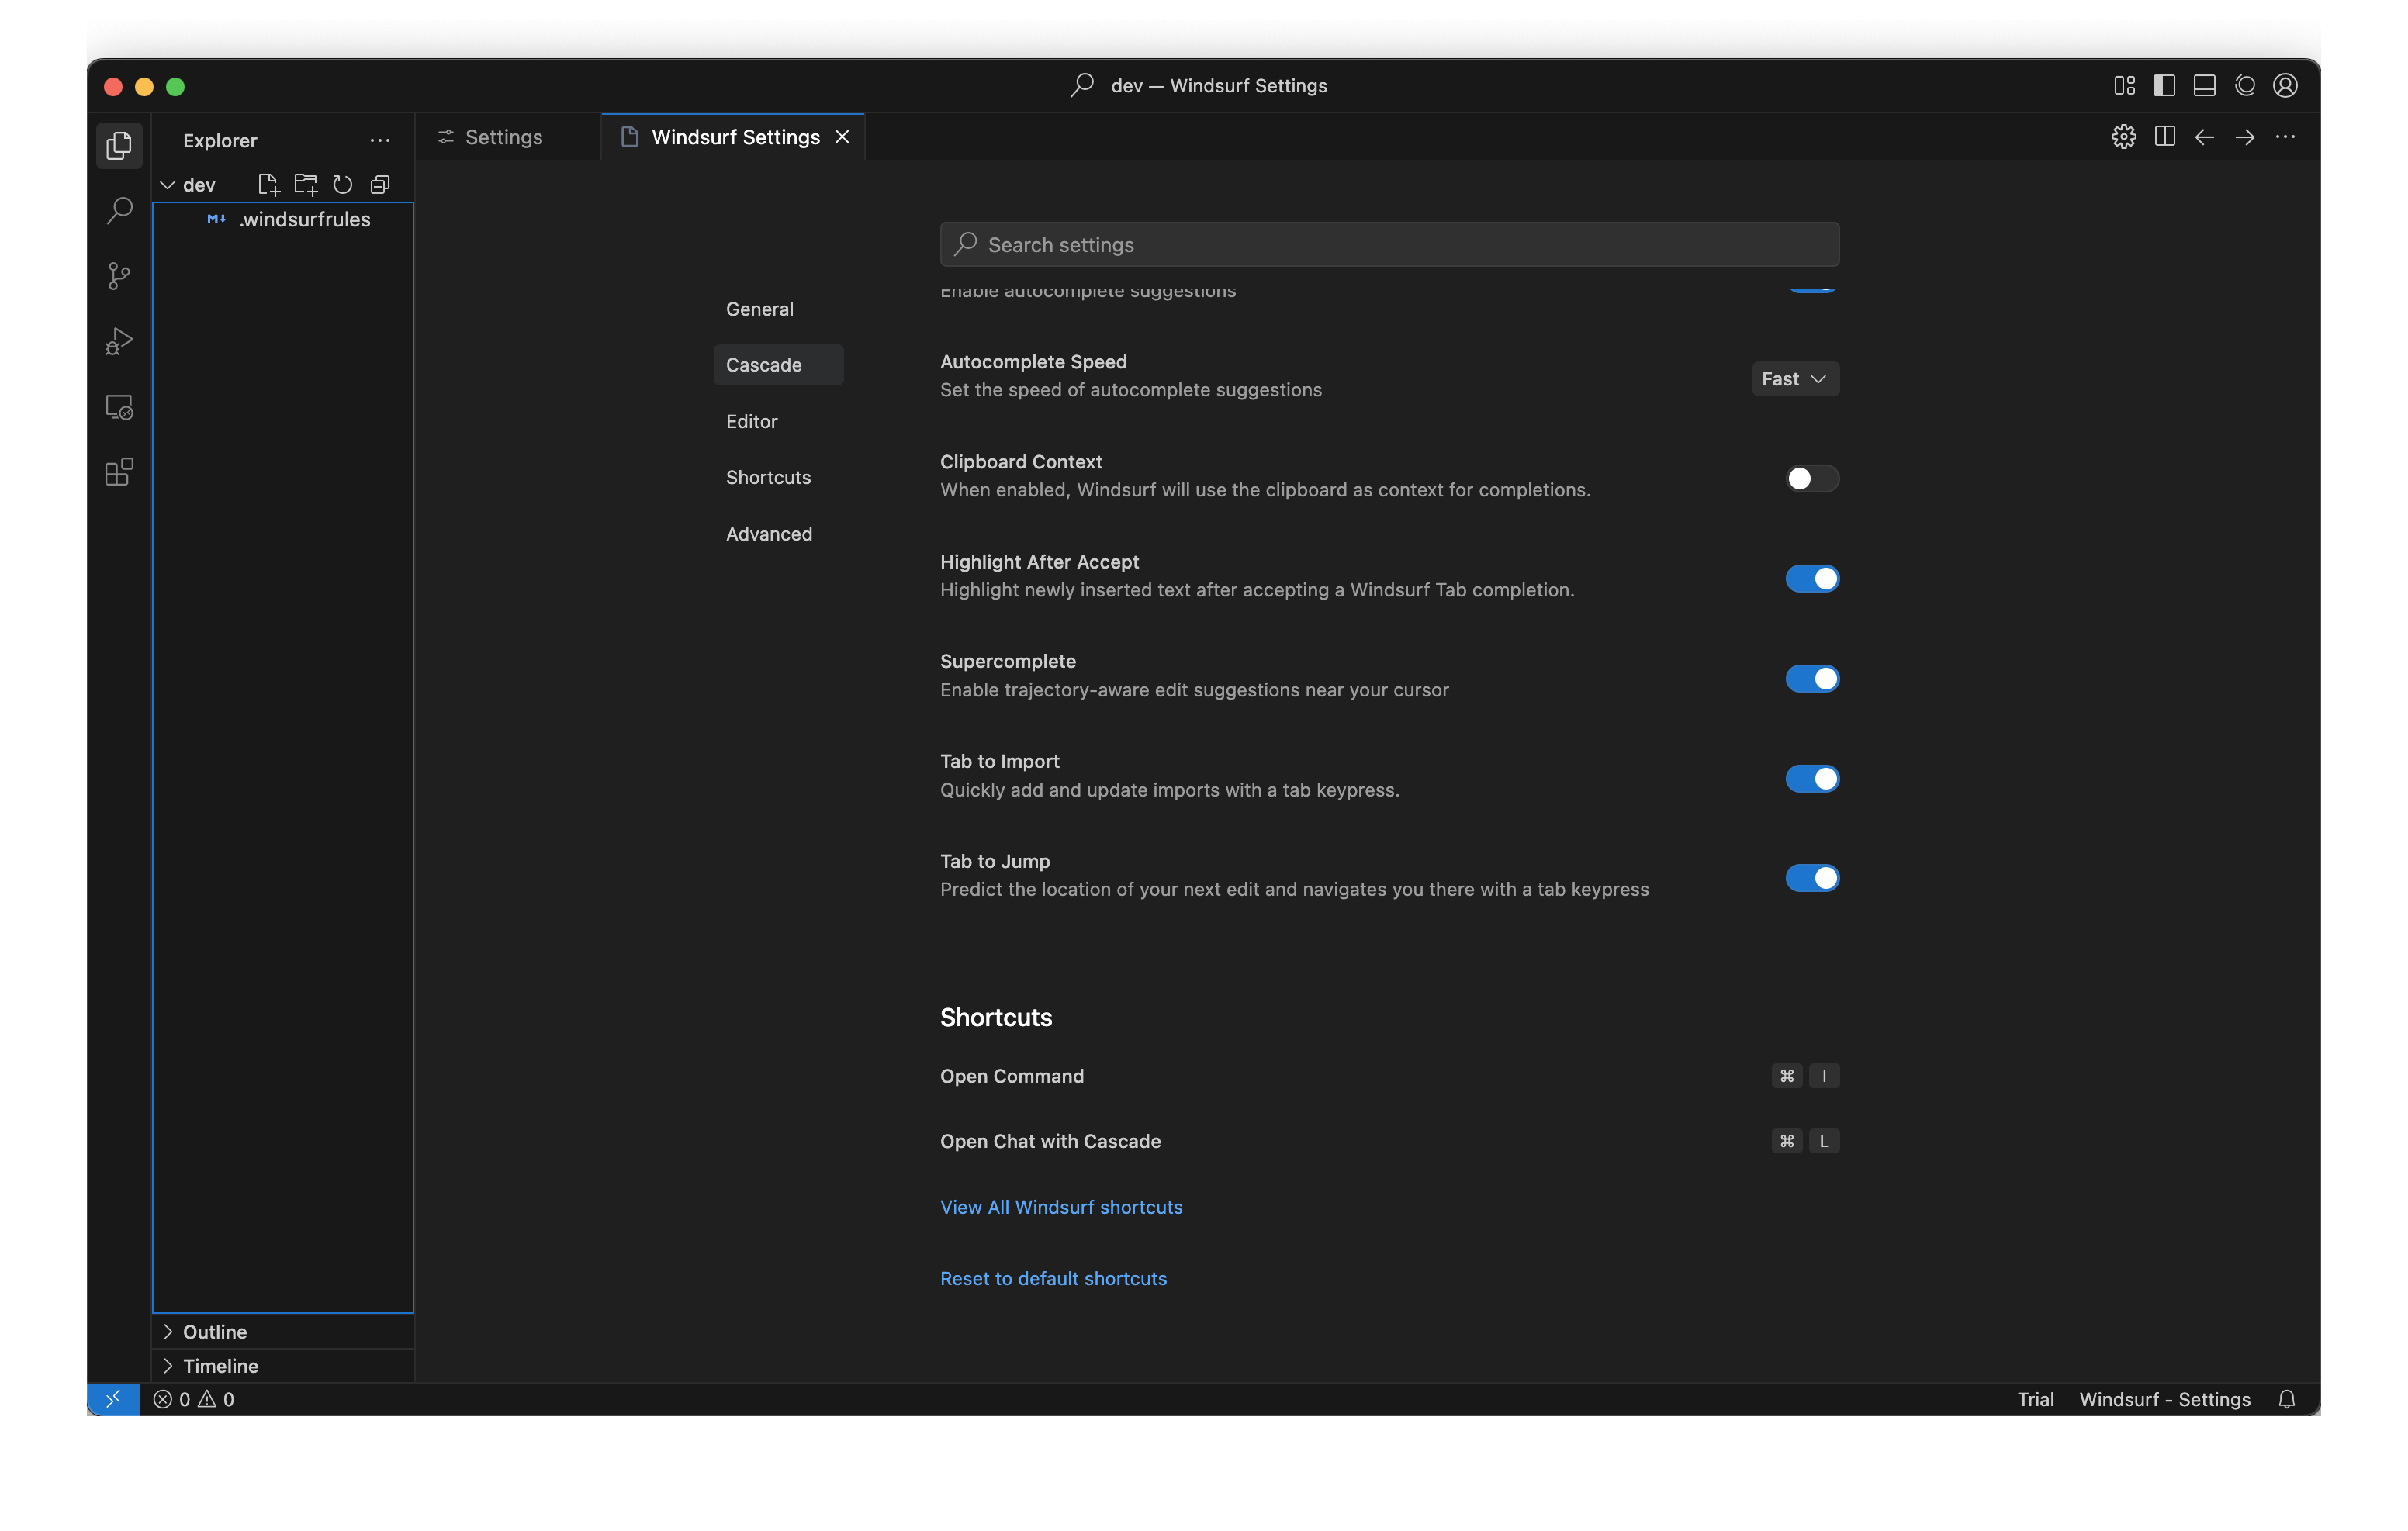Image resolution: width=2408 pixels, height=1531 pixels.
Task: Select Advanced in the settings navigation
Action: coord(769,534)
